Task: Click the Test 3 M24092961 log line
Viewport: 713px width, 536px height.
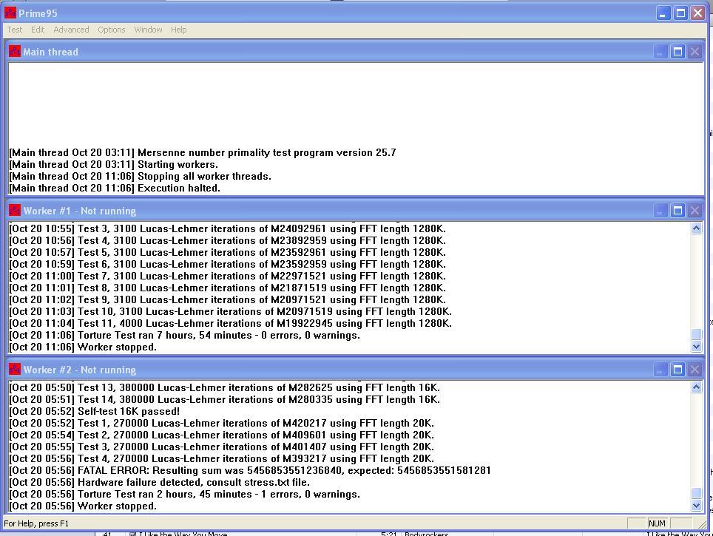Action: (x=227, y=228)
